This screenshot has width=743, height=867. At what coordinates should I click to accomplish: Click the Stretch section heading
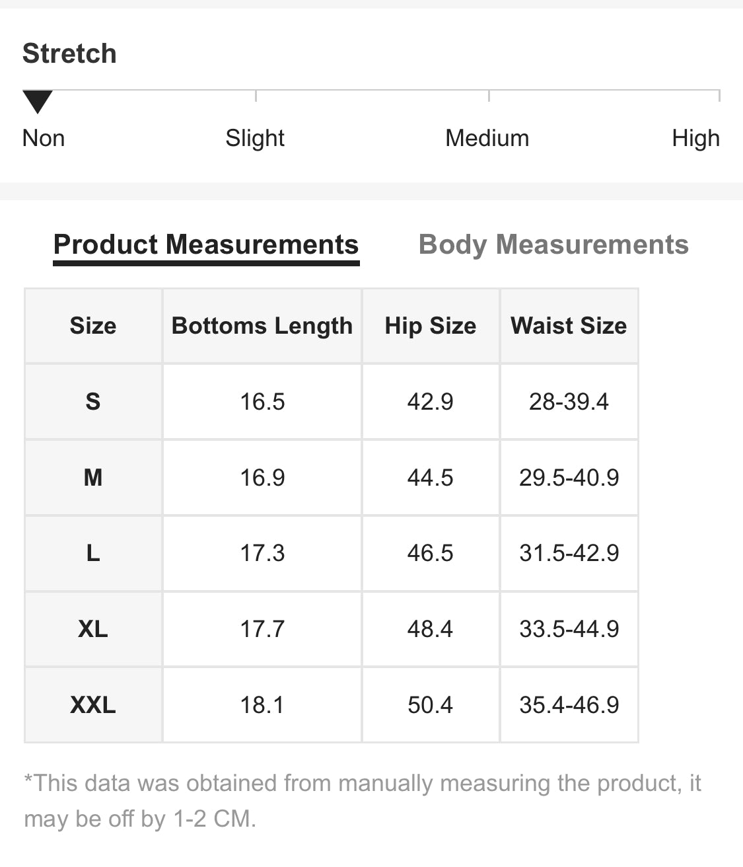click(x=69, y=54)
